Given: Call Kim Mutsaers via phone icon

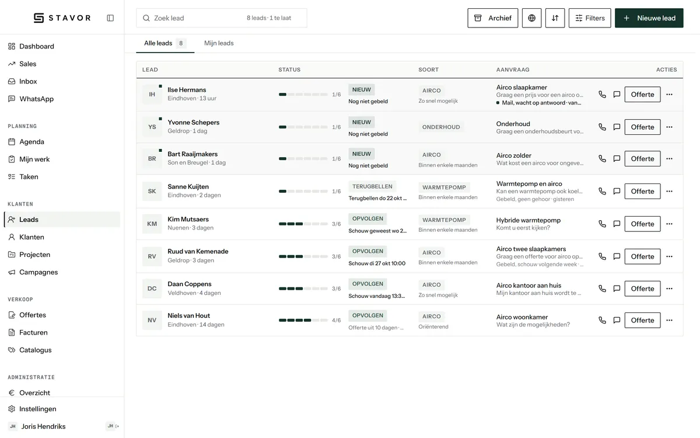Looking at the screenshot, I should [x=603, y=224].
